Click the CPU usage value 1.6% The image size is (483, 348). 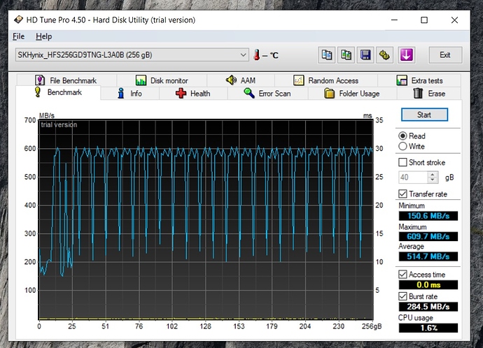pos(428,328)
